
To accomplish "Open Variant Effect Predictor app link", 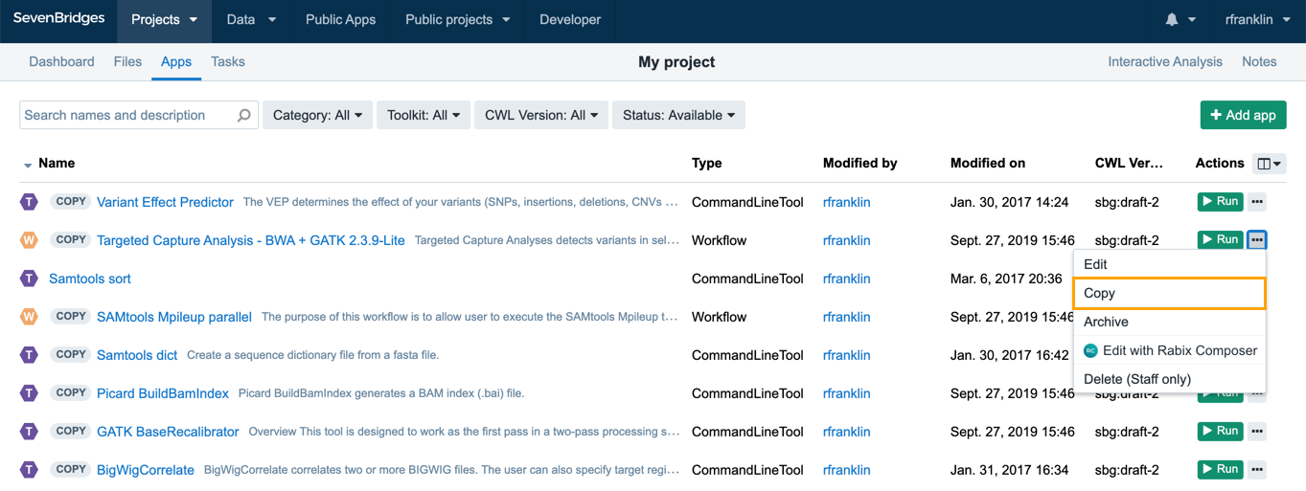I will [x=165, y=202].
